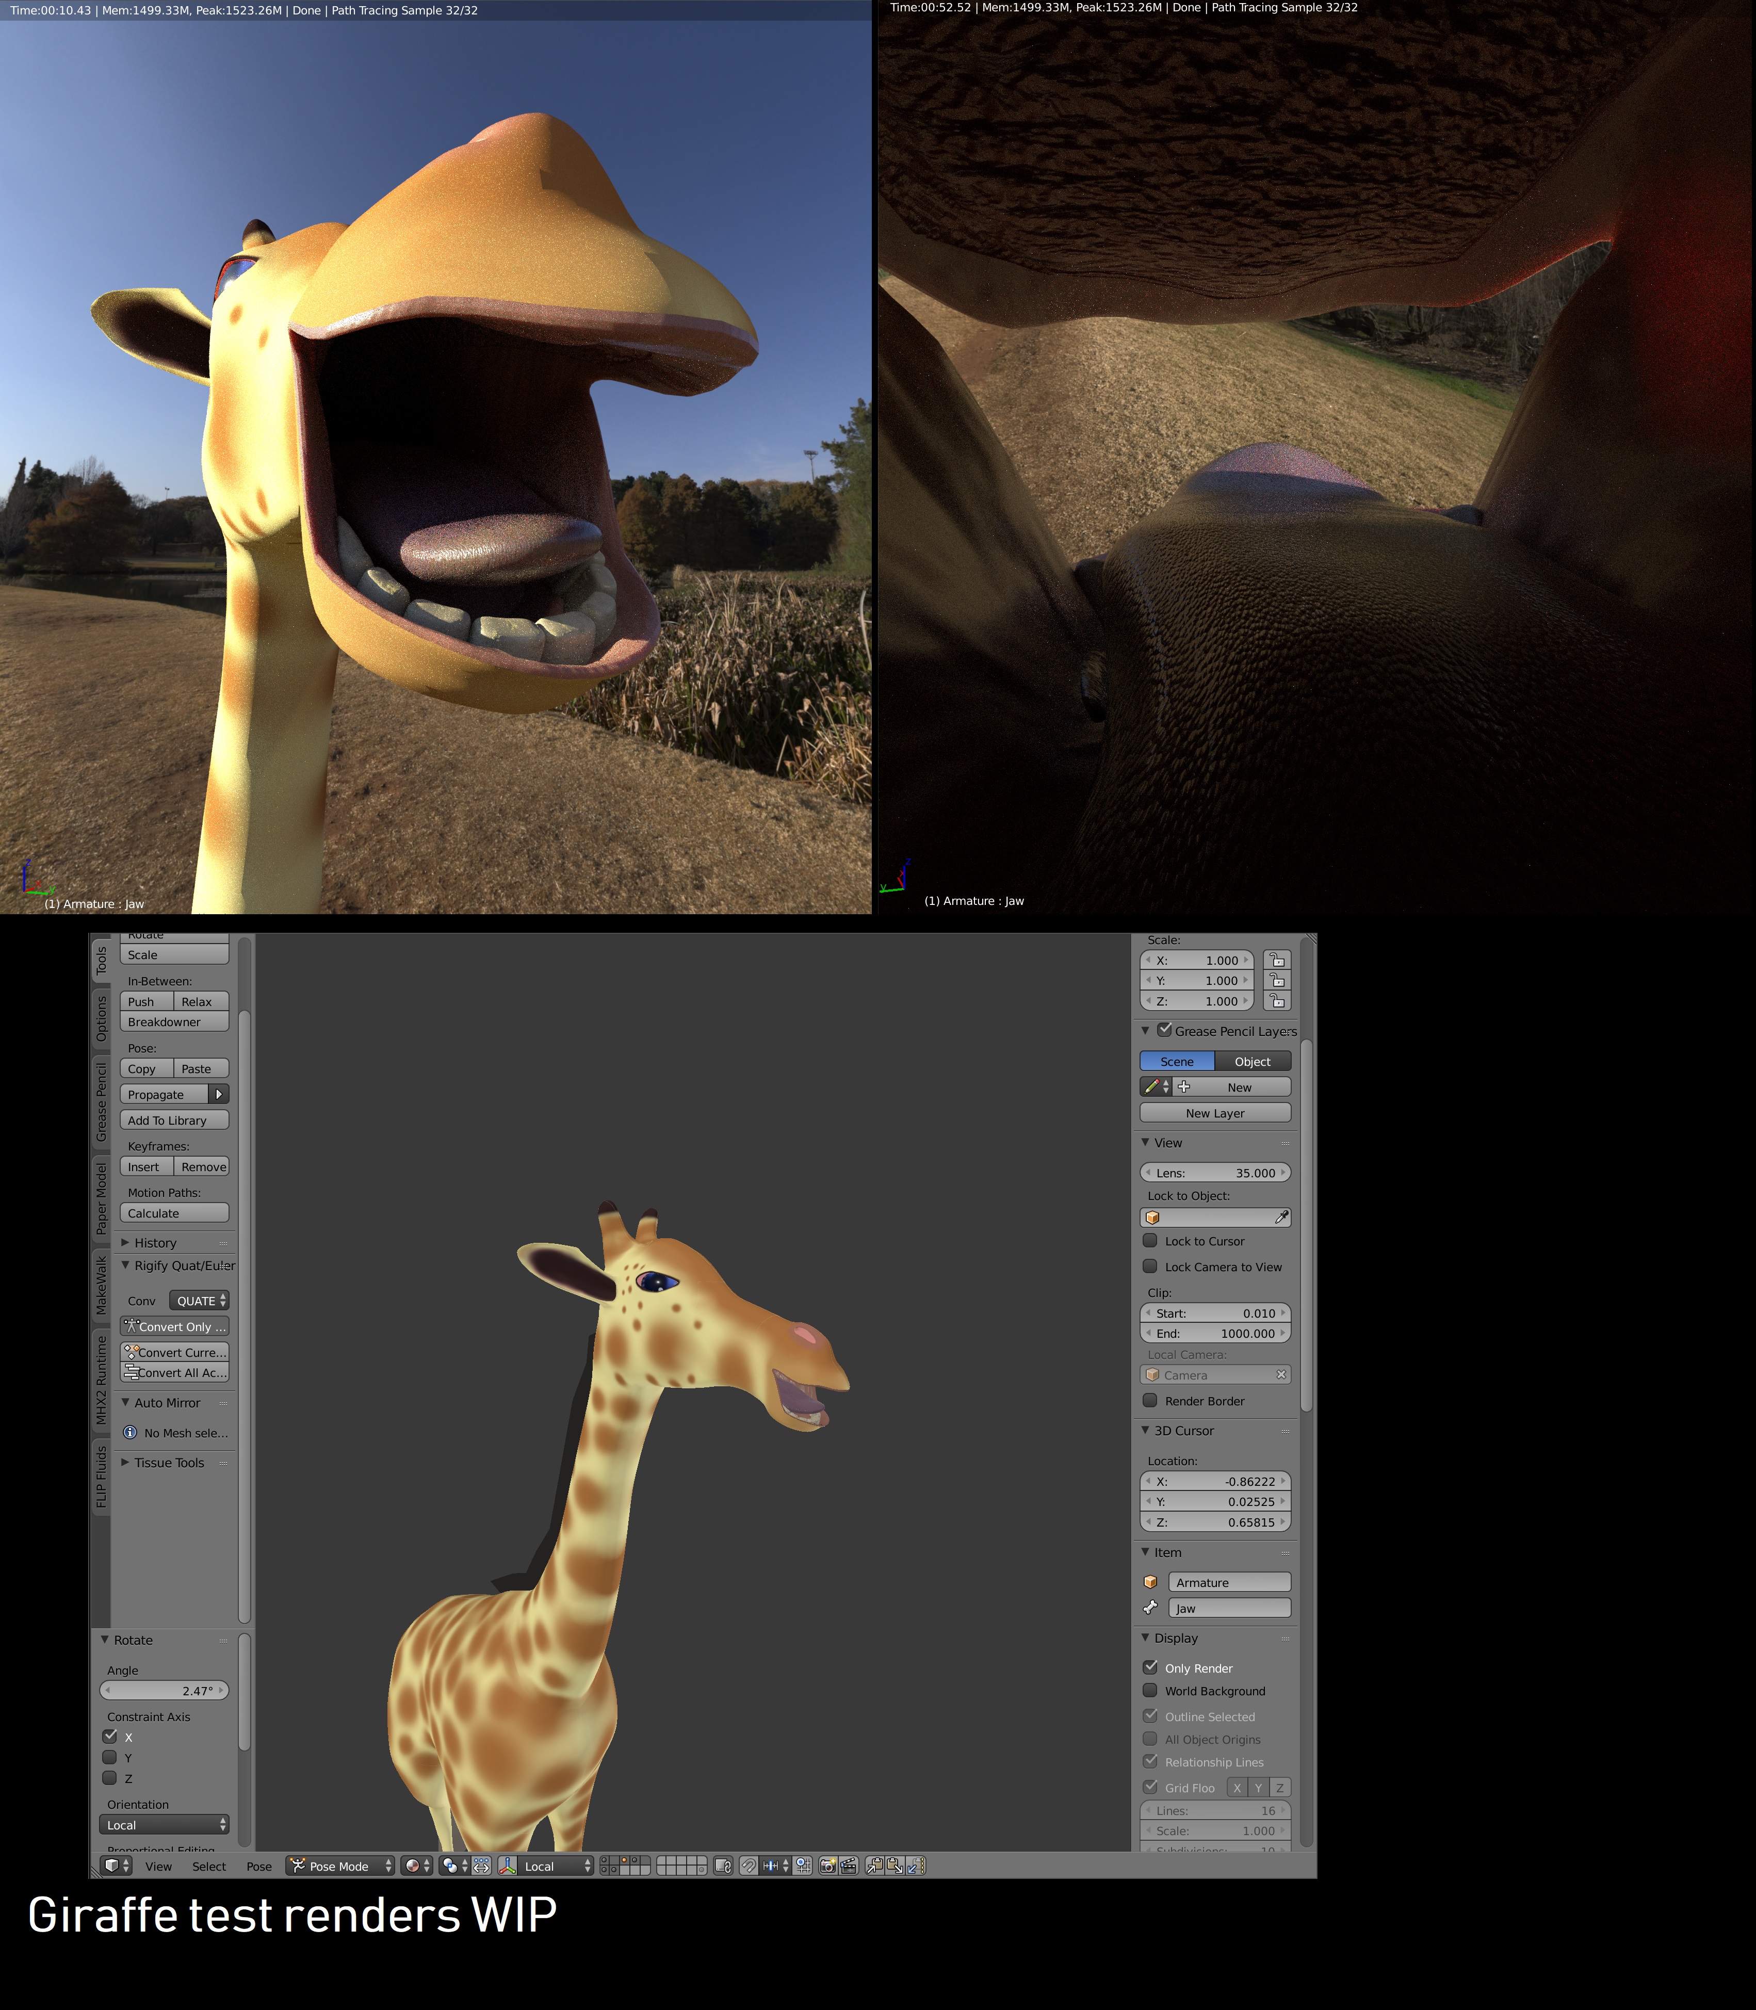Viewport: 1756px width, 2010px height.
Task: Click the OpenGL render animation clapper icon
Action: 849,1866
